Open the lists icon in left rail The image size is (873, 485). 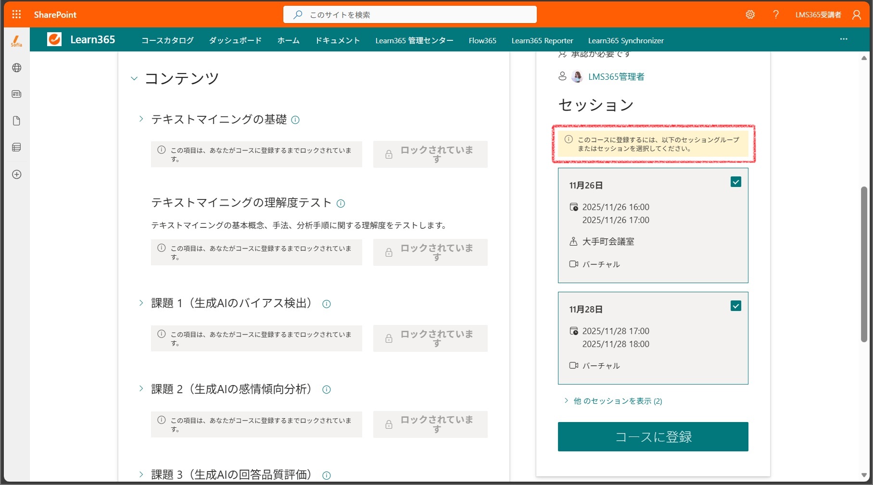[16, 148]
